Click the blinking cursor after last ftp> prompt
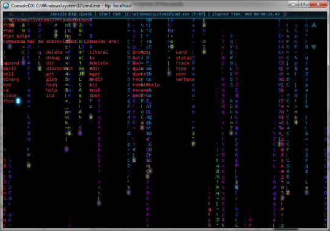 [18, 101]
